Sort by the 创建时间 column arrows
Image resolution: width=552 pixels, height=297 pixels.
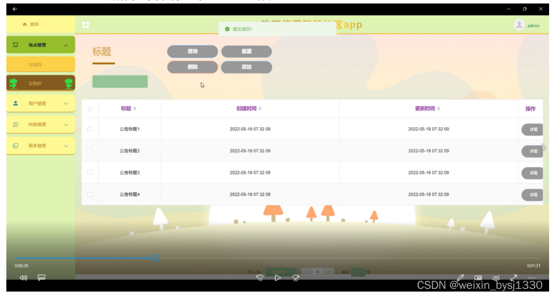click(260, 109)
